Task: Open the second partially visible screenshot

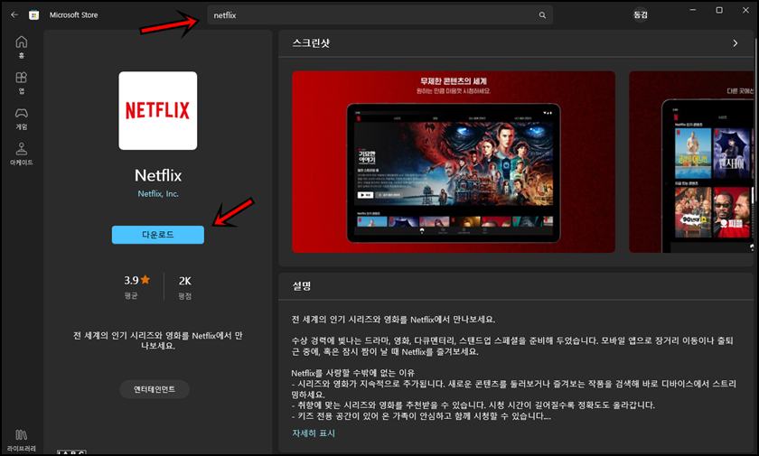Action: point(691,162)
